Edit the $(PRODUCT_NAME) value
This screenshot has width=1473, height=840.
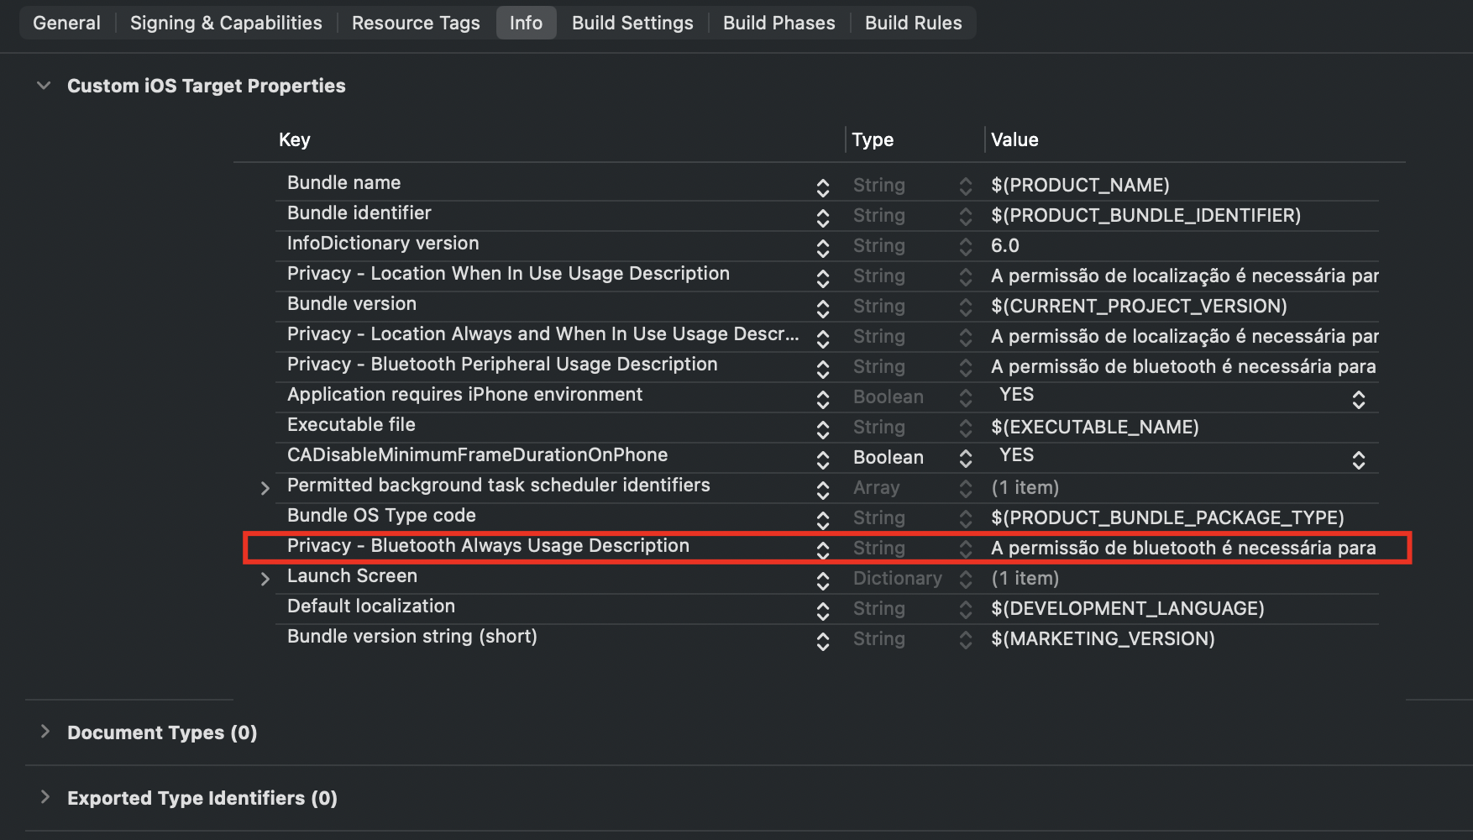pos(1080,185)
